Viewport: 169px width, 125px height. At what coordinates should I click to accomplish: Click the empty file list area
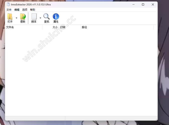click(x=80, y=72)
